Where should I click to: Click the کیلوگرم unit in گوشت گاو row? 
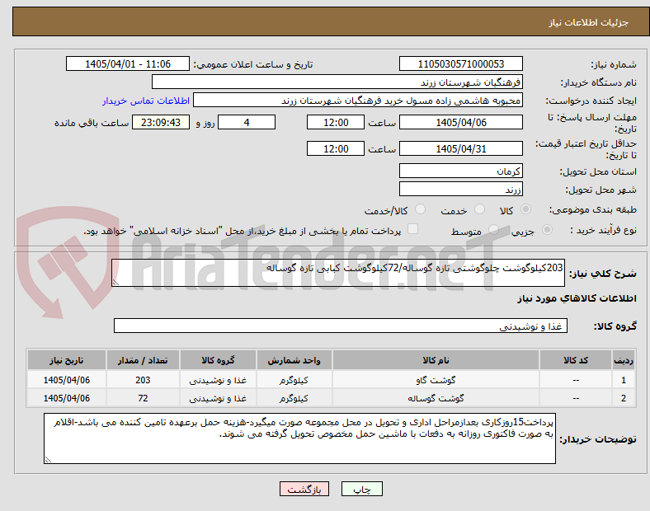pyautogui.click(x=294, y=380)
